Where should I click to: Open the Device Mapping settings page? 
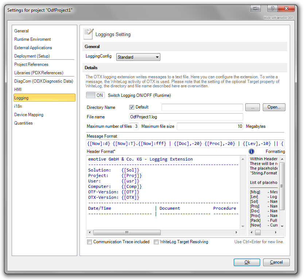pos(29,115)
